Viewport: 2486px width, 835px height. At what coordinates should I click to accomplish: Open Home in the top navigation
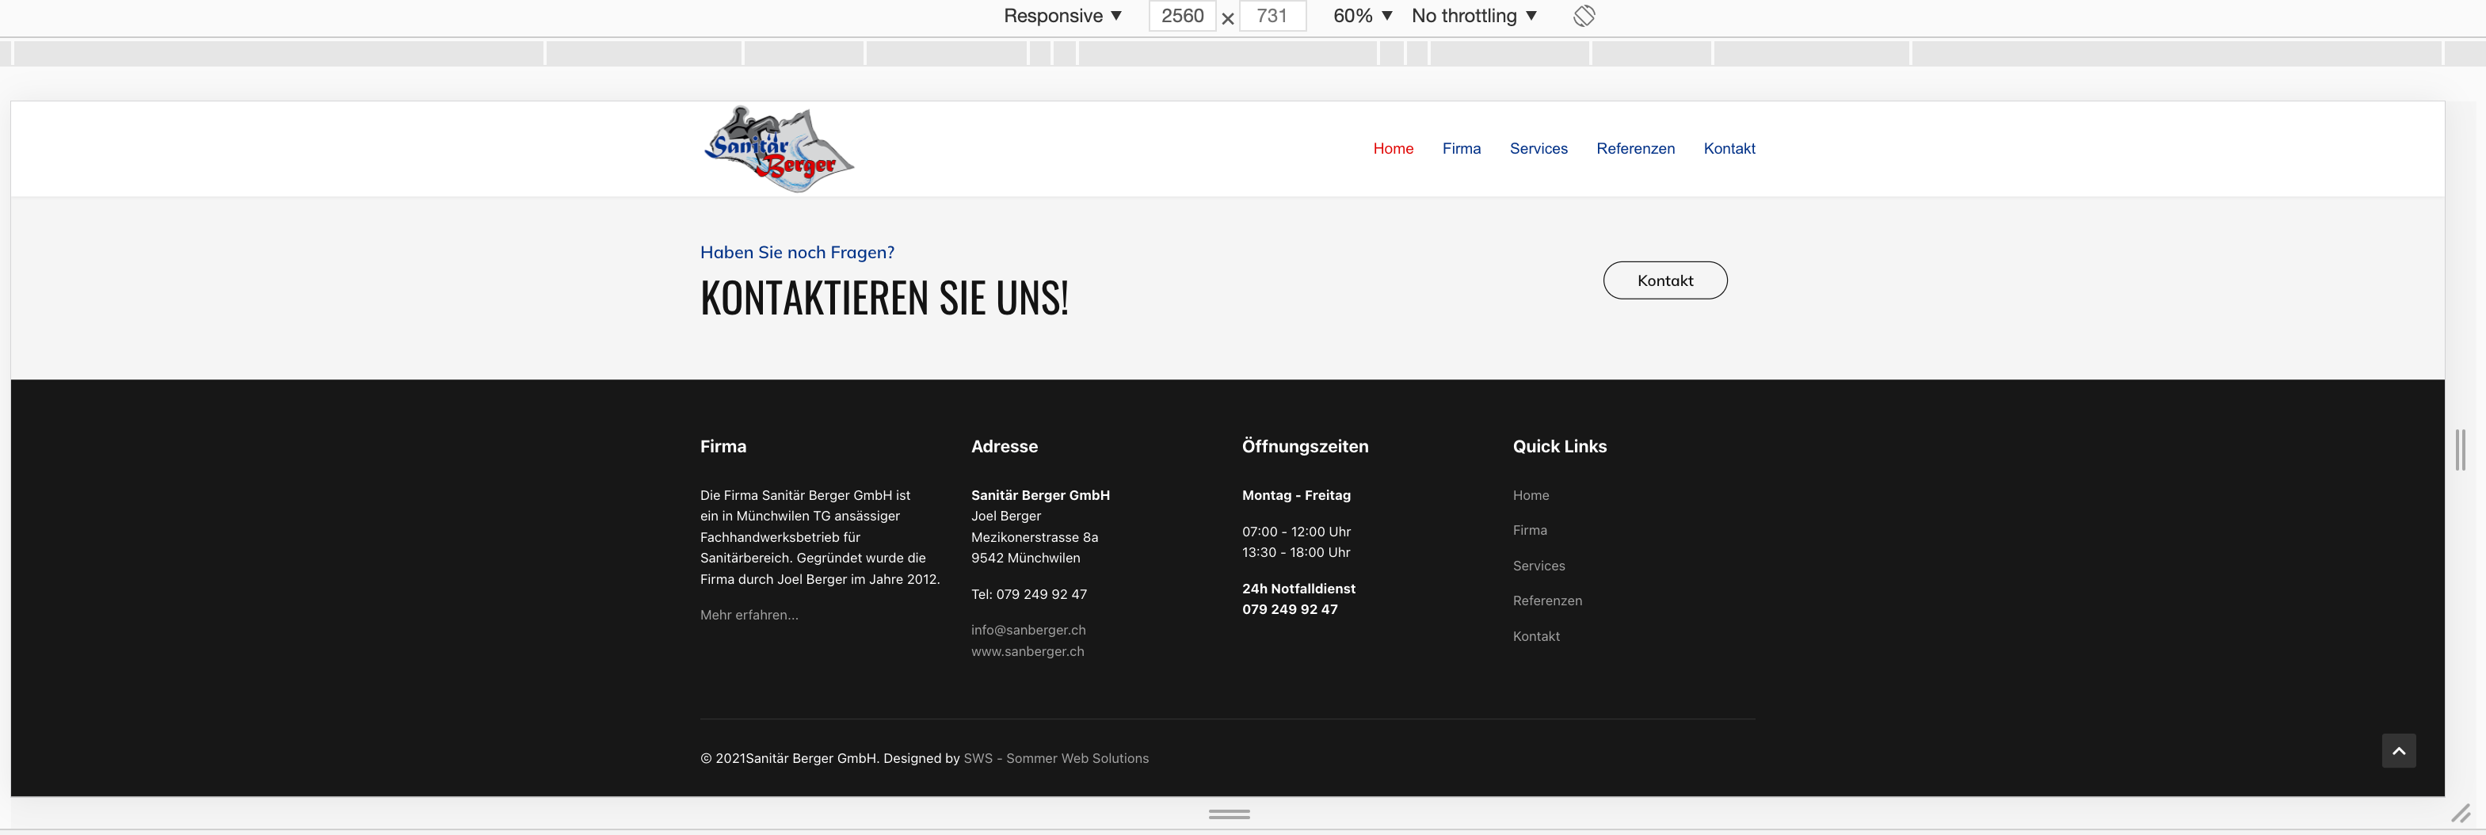coord(1393,149)
